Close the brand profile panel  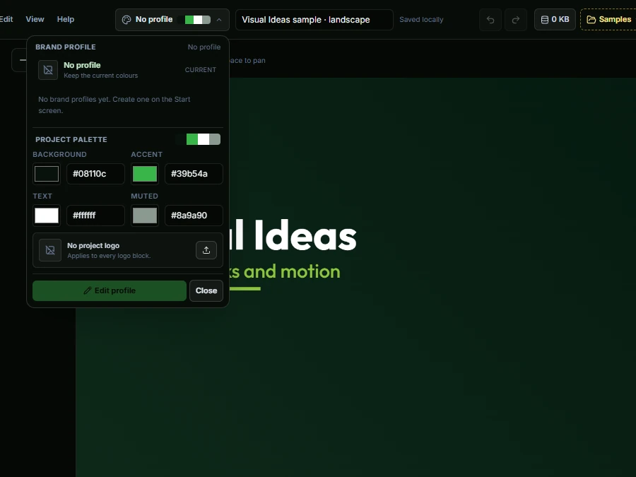(206, 290)
